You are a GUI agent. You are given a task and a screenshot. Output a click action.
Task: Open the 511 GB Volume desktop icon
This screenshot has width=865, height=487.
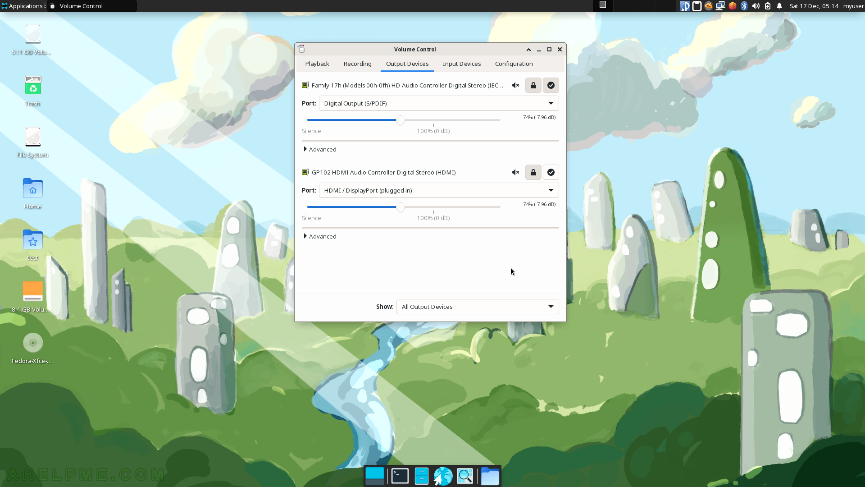coord(32,40)
